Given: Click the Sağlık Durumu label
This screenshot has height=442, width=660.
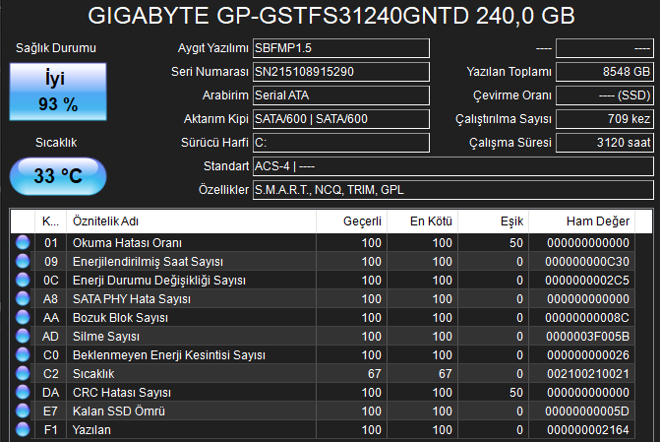Looking at the screenshot, I should (56, 48).
